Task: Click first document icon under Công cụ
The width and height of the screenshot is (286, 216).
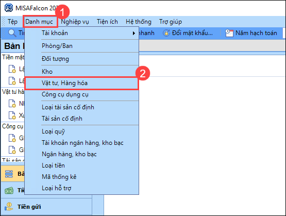Action: (12, 138)
